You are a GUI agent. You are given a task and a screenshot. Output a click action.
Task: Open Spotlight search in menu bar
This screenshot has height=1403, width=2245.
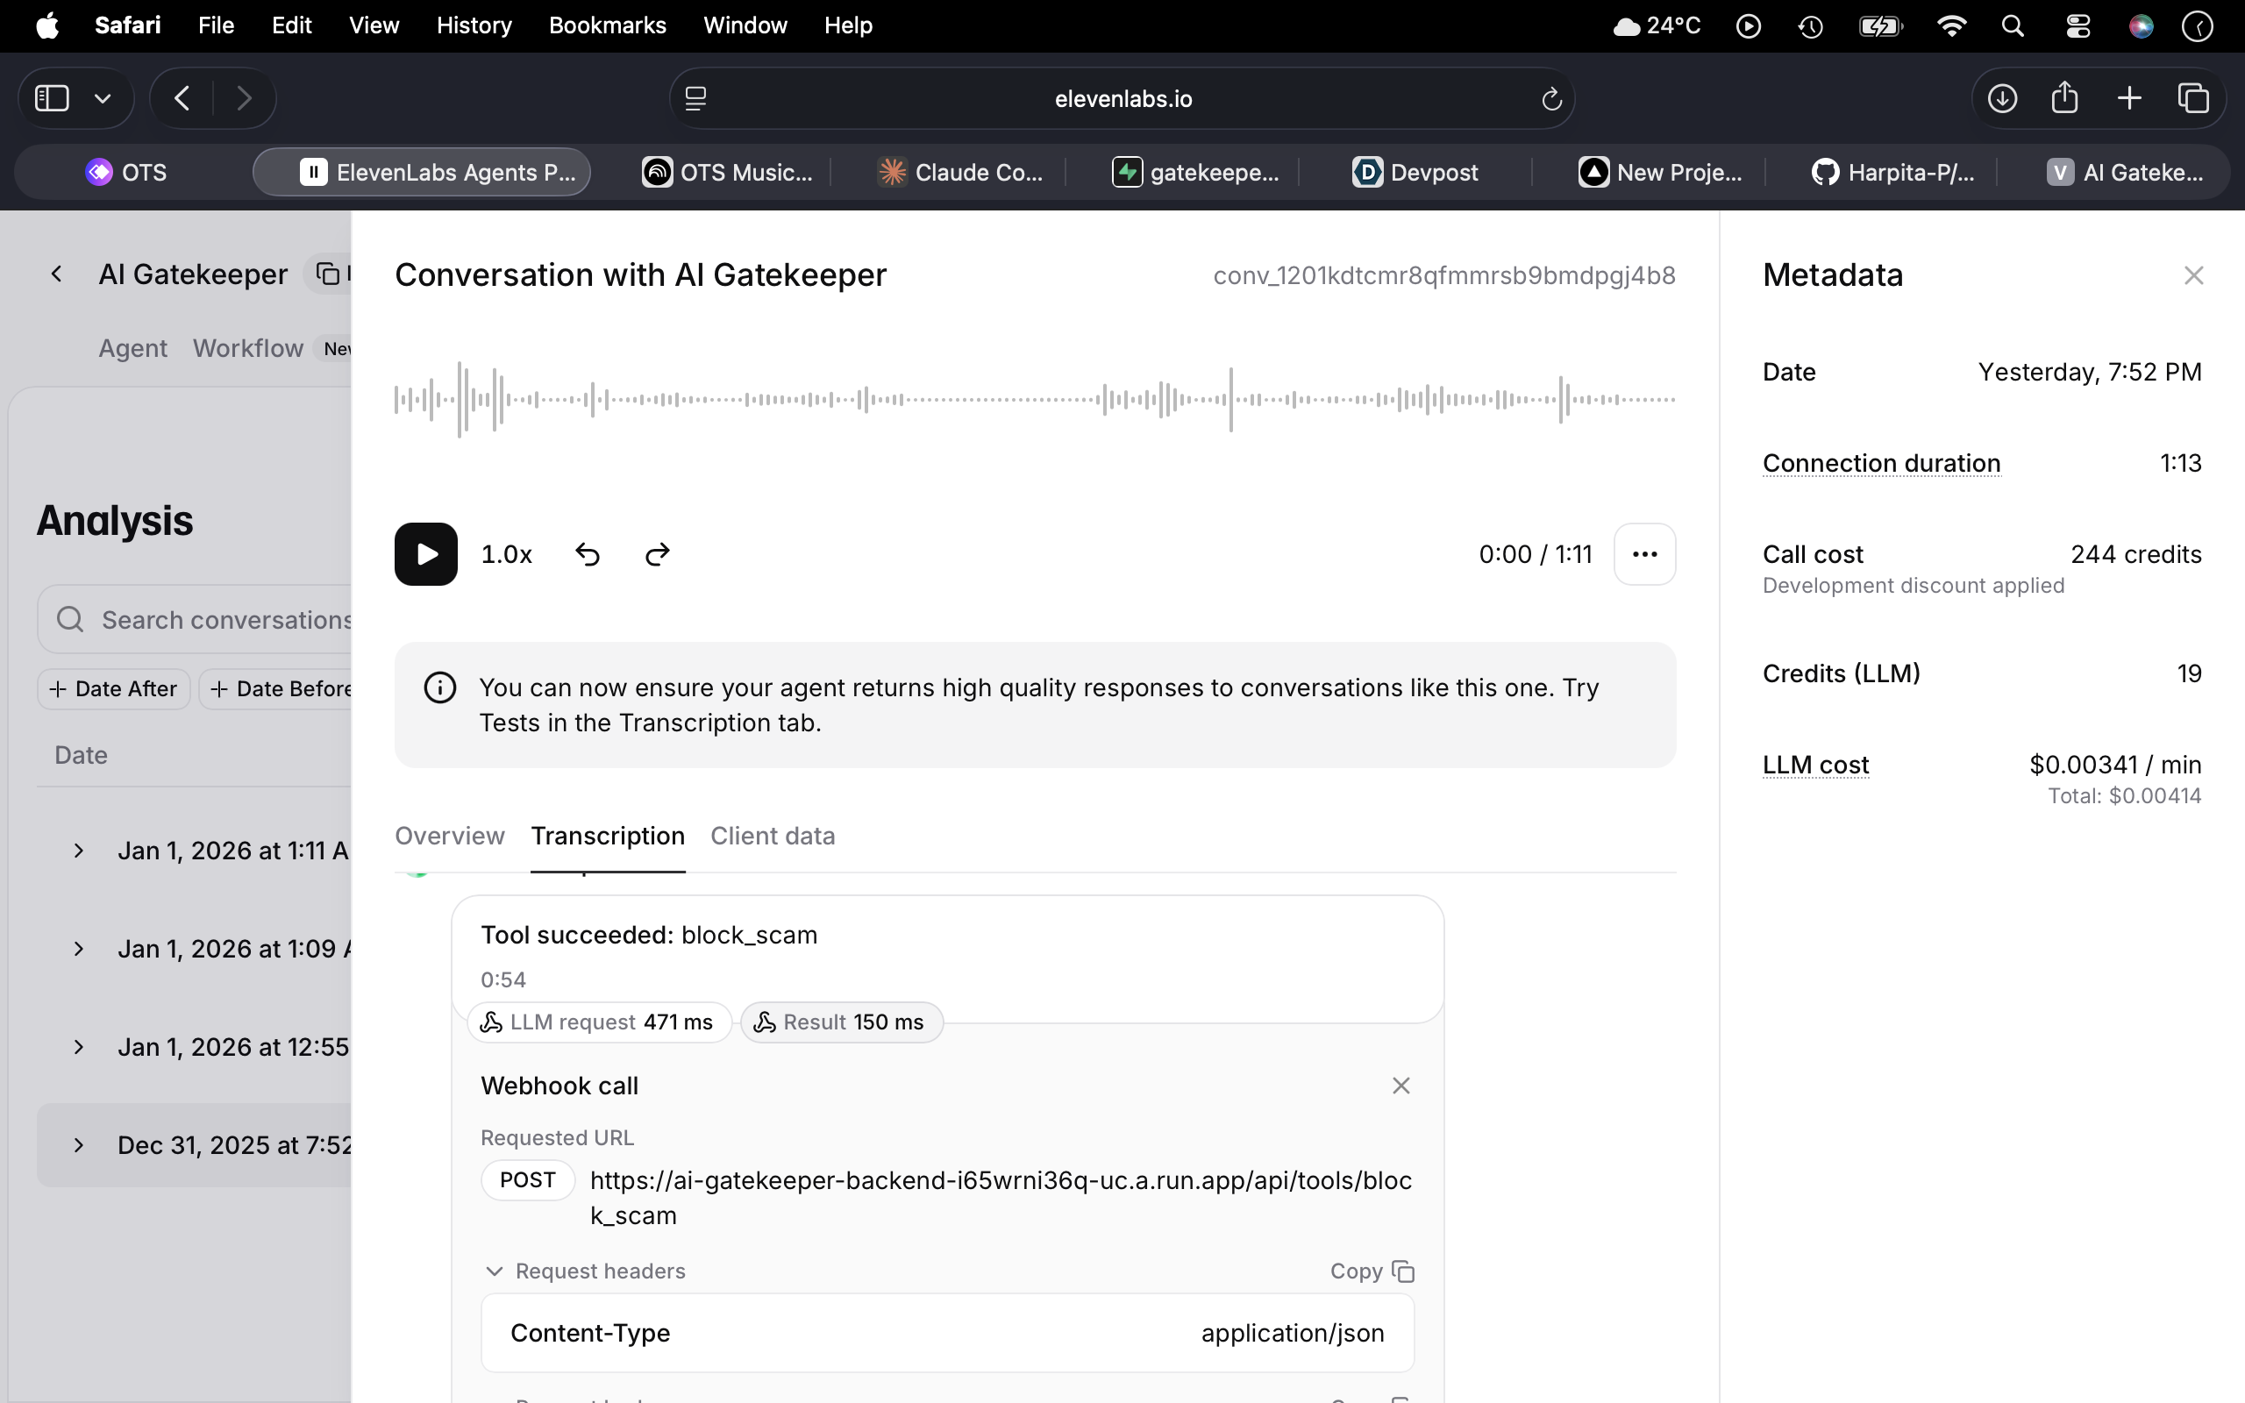tap(2012, 26)
